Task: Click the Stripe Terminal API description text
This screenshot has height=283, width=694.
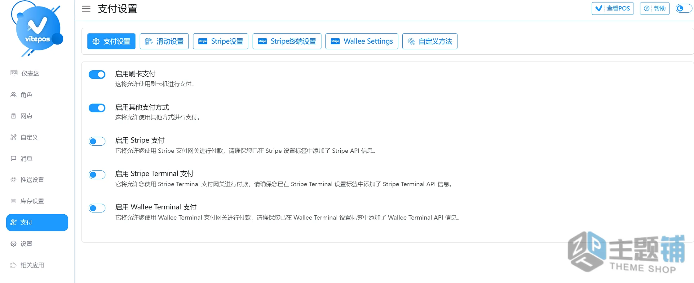Action: point(285,184)
